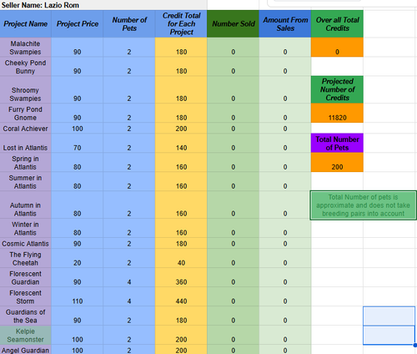Image resolution: width=417 pixels, height=354 pixels.
Task: Select credit total 200 for Coral Achiever
Action: tap(181, 128)
